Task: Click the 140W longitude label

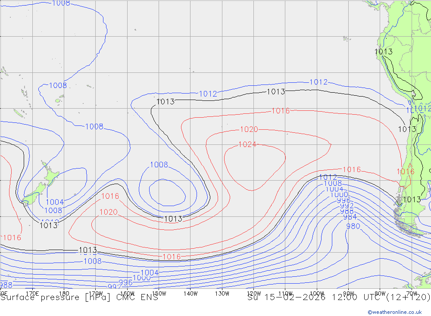Action: click(191, 294)
